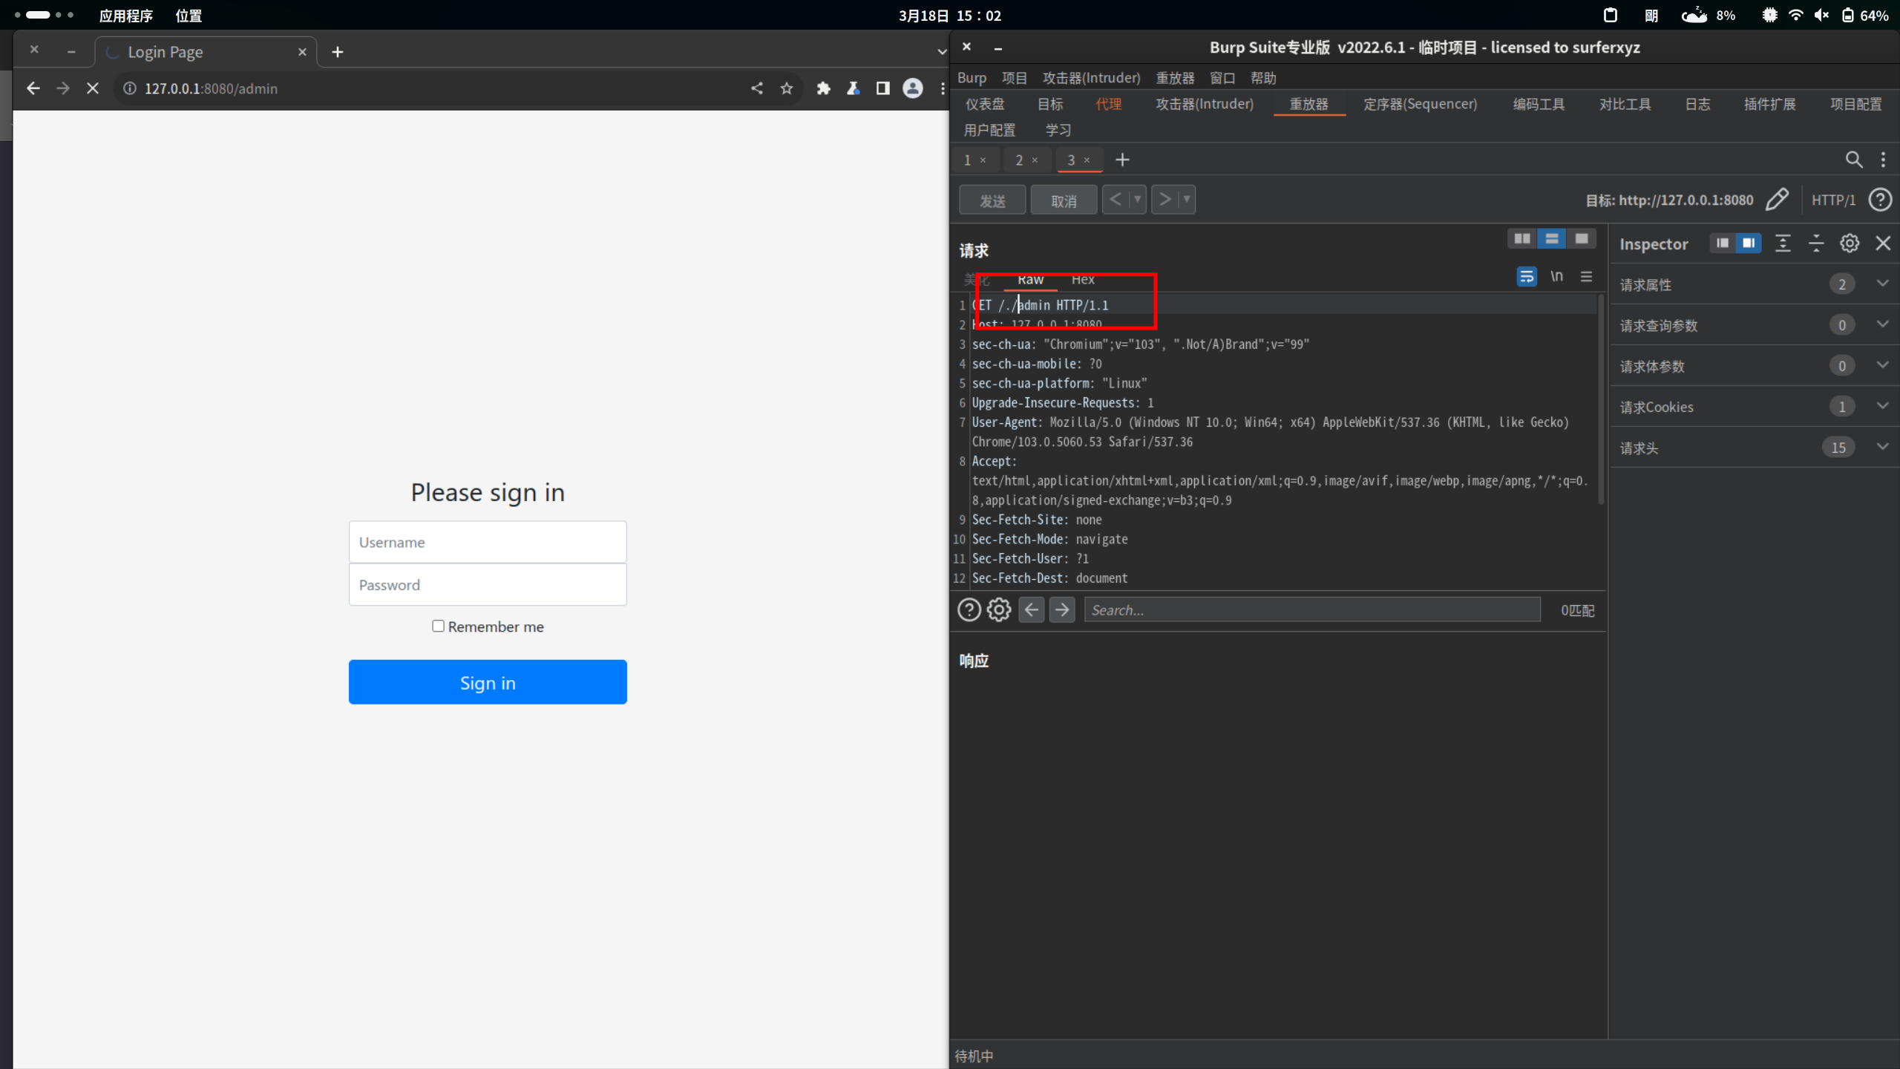The height and width of the screenshot is (1069, 1900).
Task: Click the clipboard icon in system tray
Action: click(1610, 15)
